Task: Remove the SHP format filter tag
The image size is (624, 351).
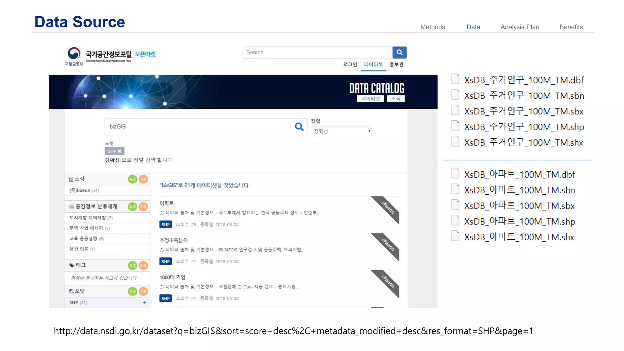Action: point(119,151)
